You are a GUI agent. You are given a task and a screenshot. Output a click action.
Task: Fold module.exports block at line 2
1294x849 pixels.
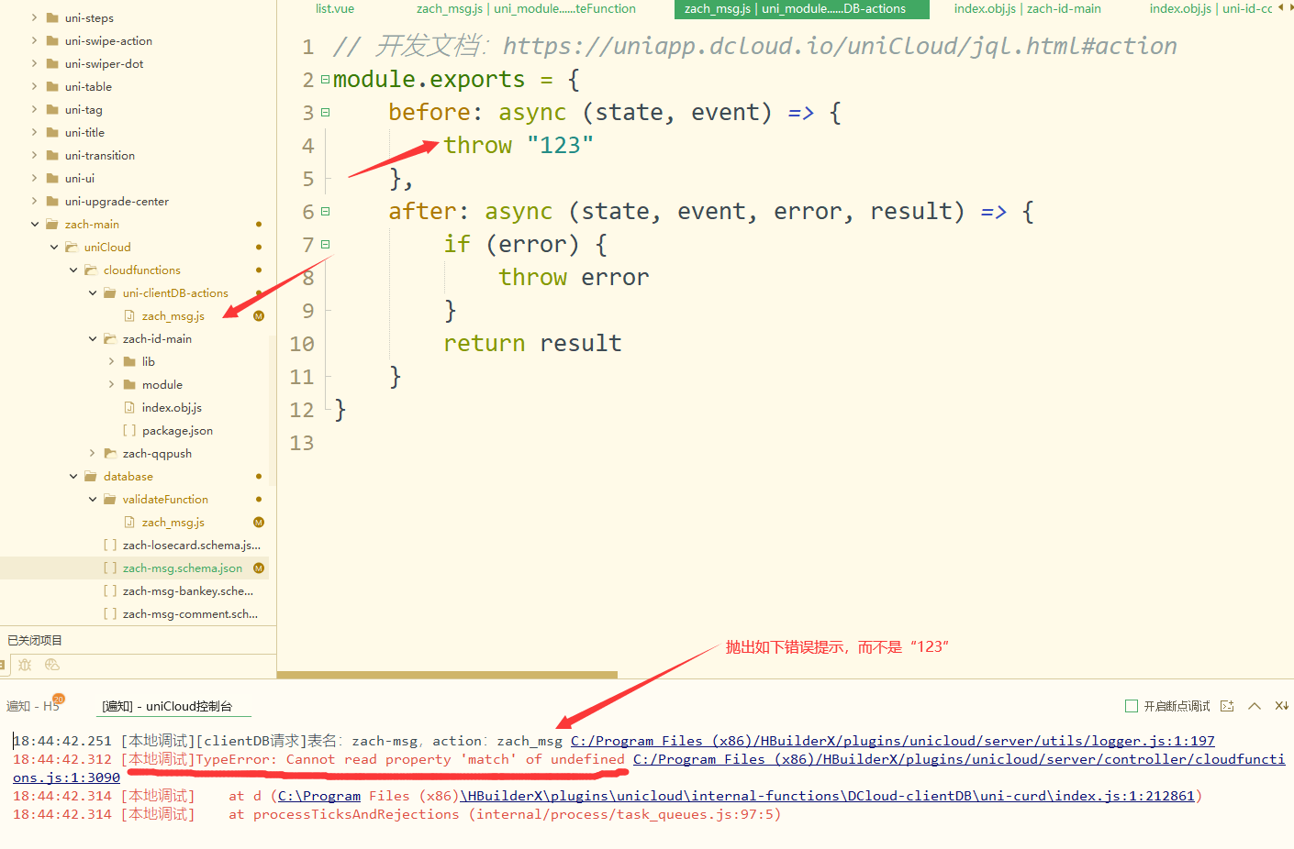[x=325, y=80]
